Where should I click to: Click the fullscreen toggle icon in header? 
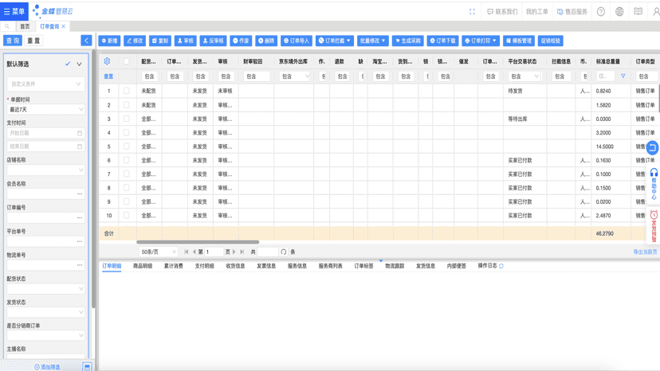tap(472, 12)
